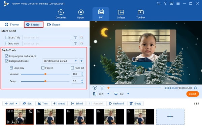Screen dimensions: 202x131
Task: Decrease delay with the down arrow
Action: click(x=82, y=82)
